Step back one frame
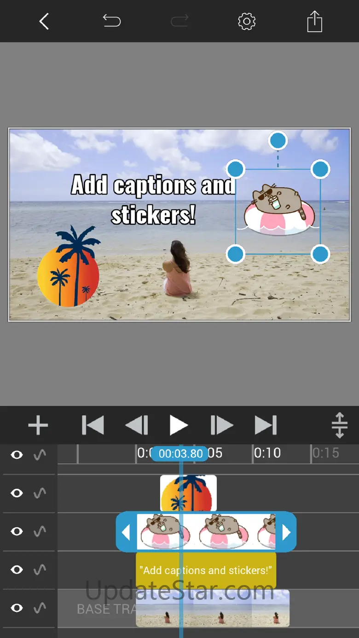Viewport: 359px width, 638px height. click(x=137, y=425)
